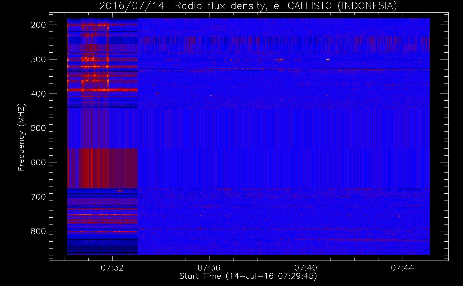Click the large red block near 600 MHz
The image size is (463, 286).
(102, 168)
